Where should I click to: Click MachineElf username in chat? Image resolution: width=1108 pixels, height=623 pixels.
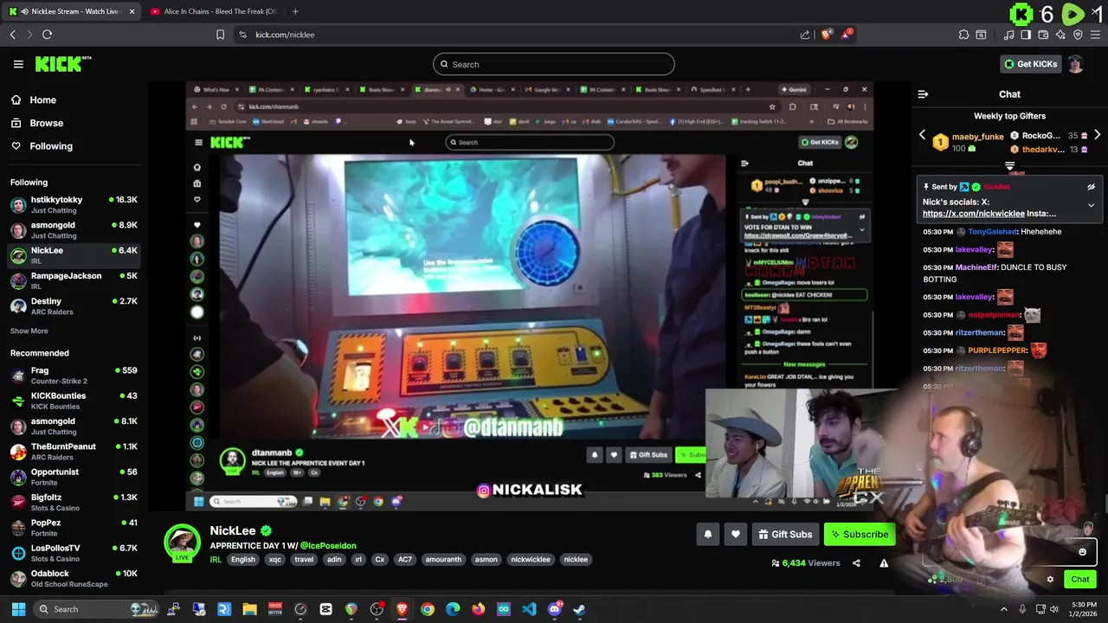click(976, 267)
